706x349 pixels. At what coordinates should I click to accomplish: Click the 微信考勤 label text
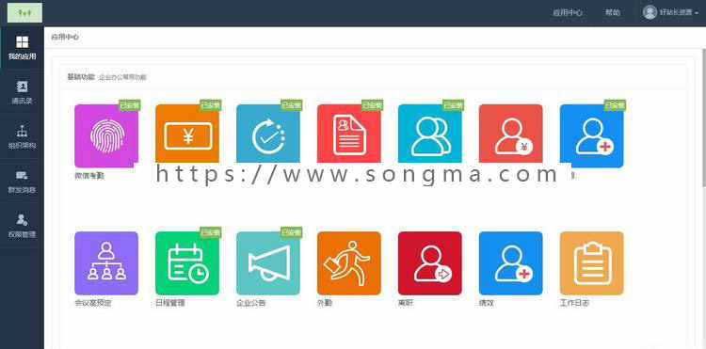tap(89, 176)
